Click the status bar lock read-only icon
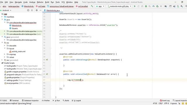 [179, 104]
